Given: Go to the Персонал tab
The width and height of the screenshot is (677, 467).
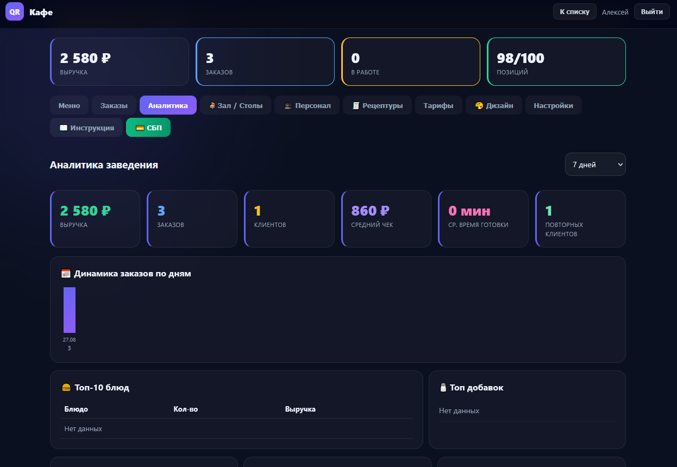Looking at the screenshot, I should tap(307, 105).
